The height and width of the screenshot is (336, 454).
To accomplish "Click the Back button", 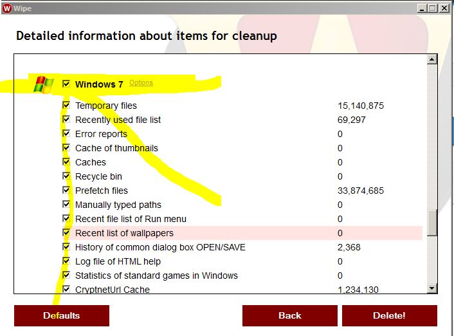I will [290, 315].
